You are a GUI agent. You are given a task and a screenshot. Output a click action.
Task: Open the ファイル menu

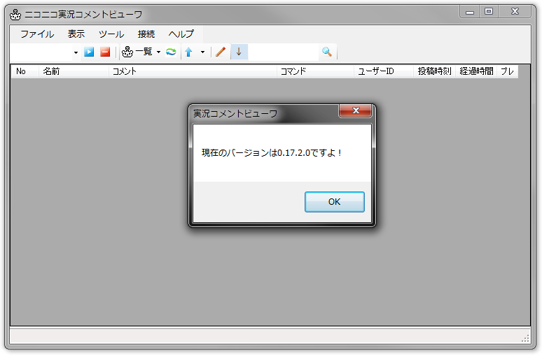pos(37,34)
